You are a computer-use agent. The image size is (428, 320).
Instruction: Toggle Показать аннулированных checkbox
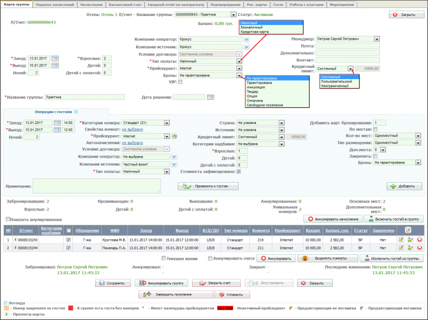(x=7, y=219)
